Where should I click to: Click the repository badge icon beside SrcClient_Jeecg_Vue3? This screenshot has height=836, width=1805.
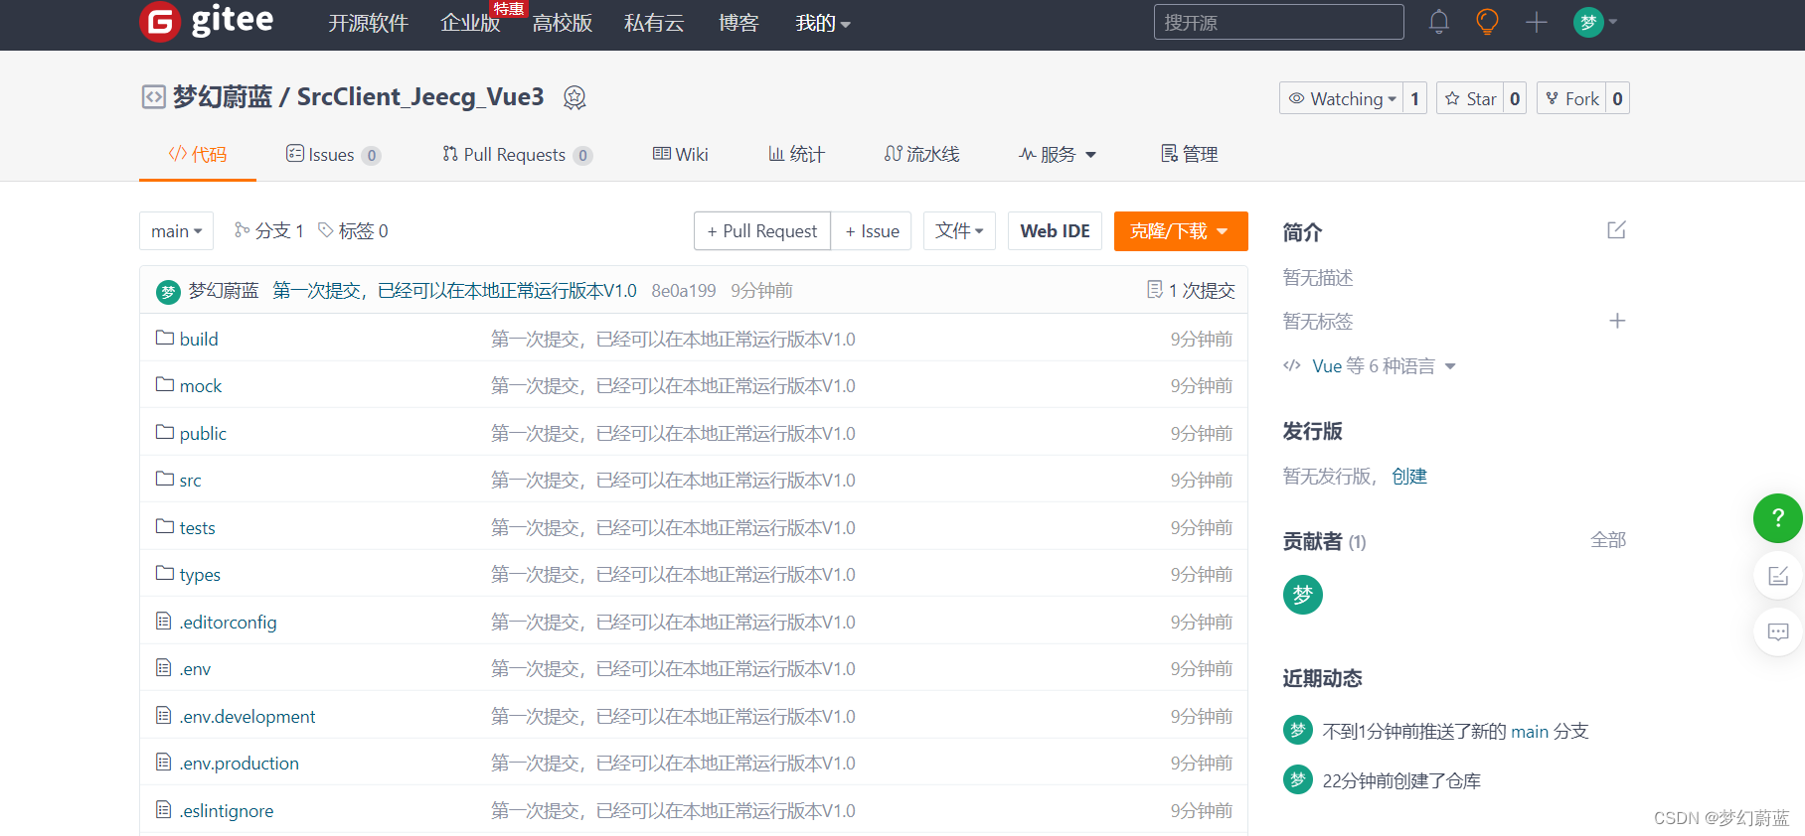coord(574,97)
